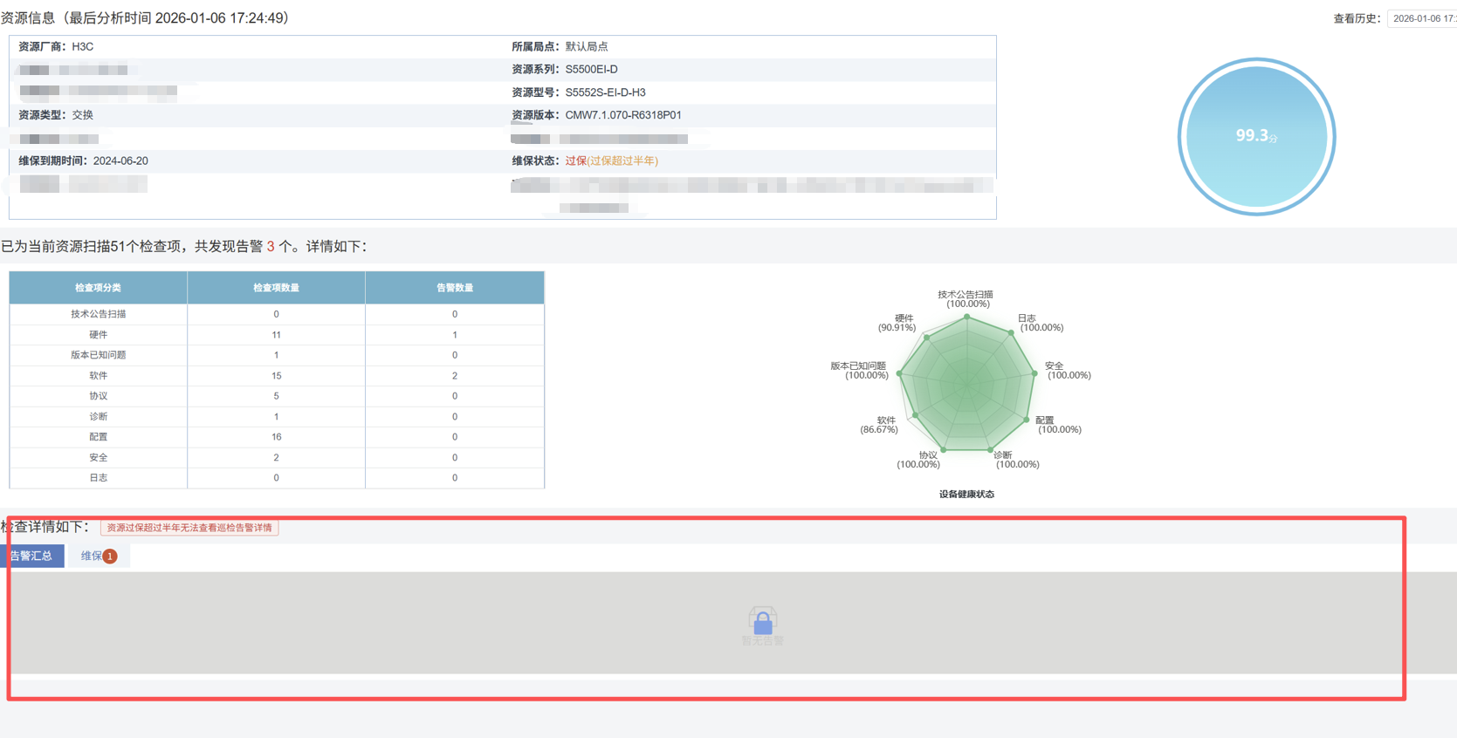Click the 检查项分类 column header
Viewport: 1457px width, 738px height.
(x=98, y=288)
